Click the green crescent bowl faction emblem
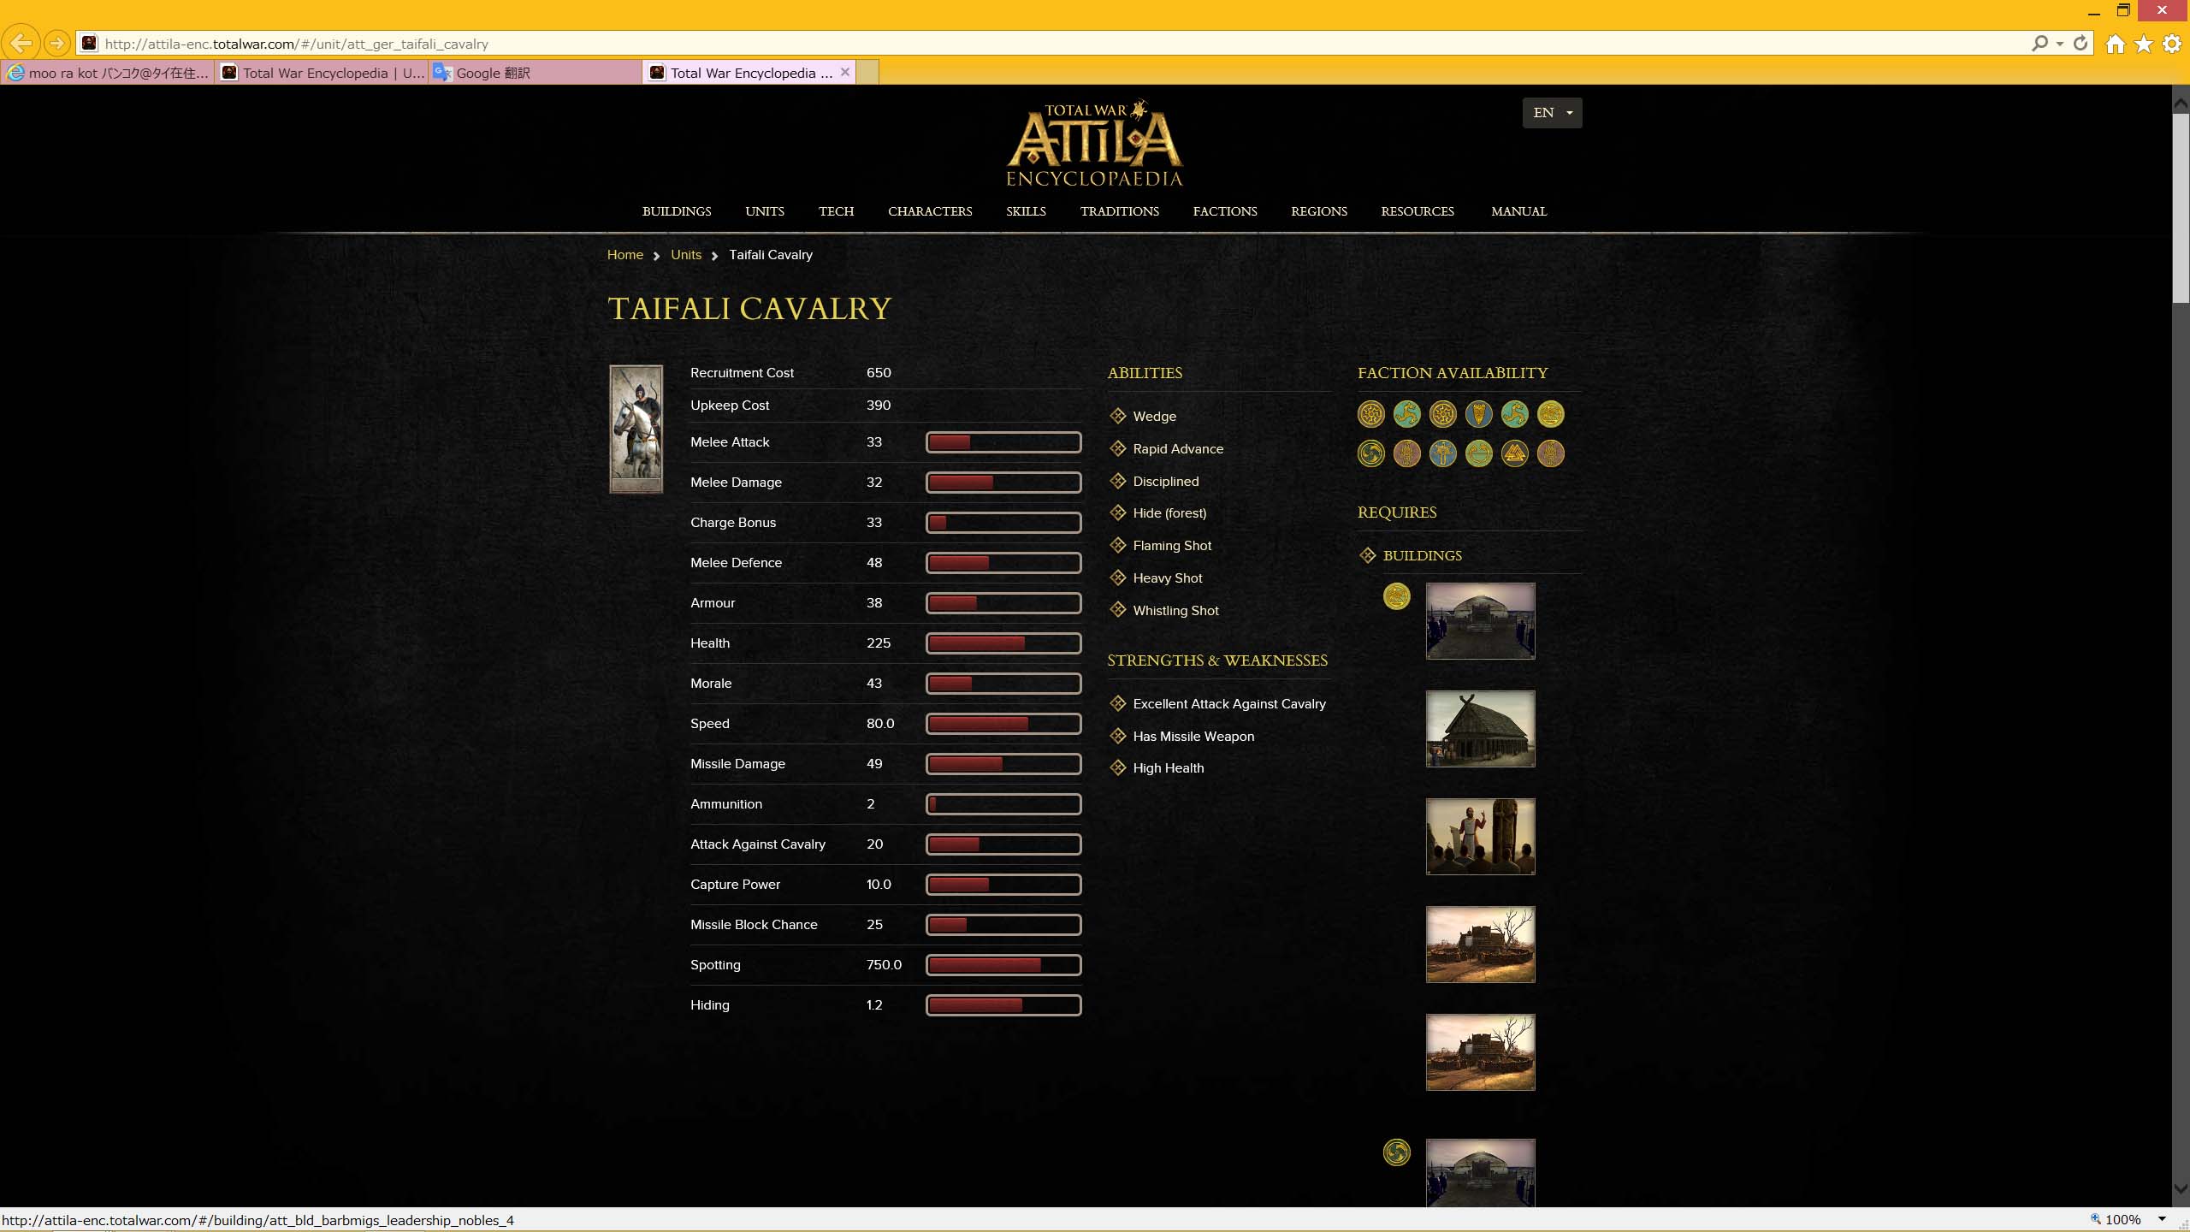The height and width of the screenshot is (1232, 2190). click(1478, 453)
